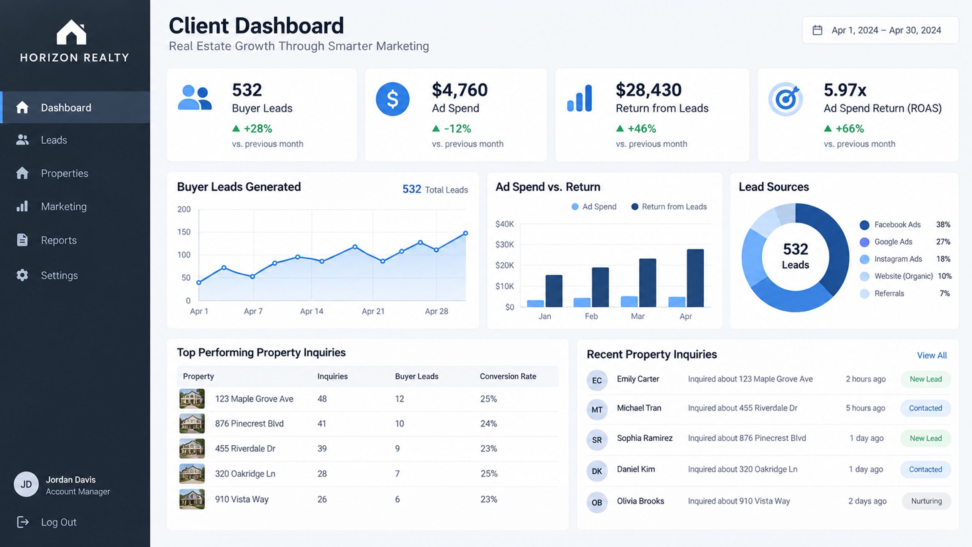This screenshot has height=547, width=972.
Task: Click the Ad Spend dollar icon
Action: pos(393,99)
